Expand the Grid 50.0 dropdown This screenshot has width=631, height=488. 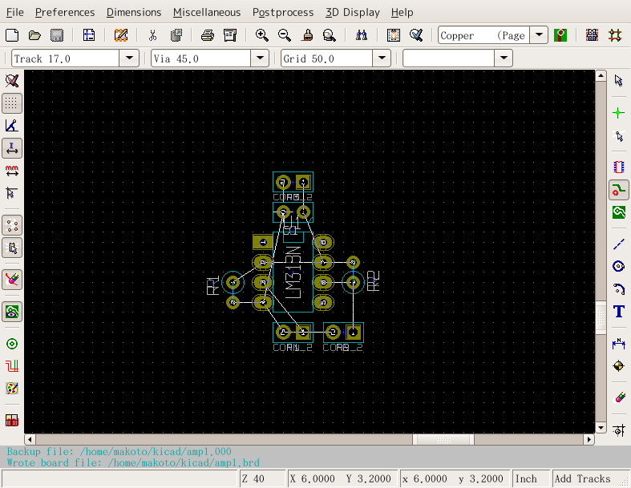tap(382, 58)
